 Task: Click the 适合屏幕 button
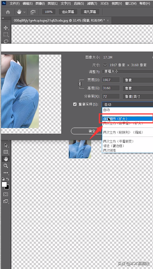(x=68, y=12)
